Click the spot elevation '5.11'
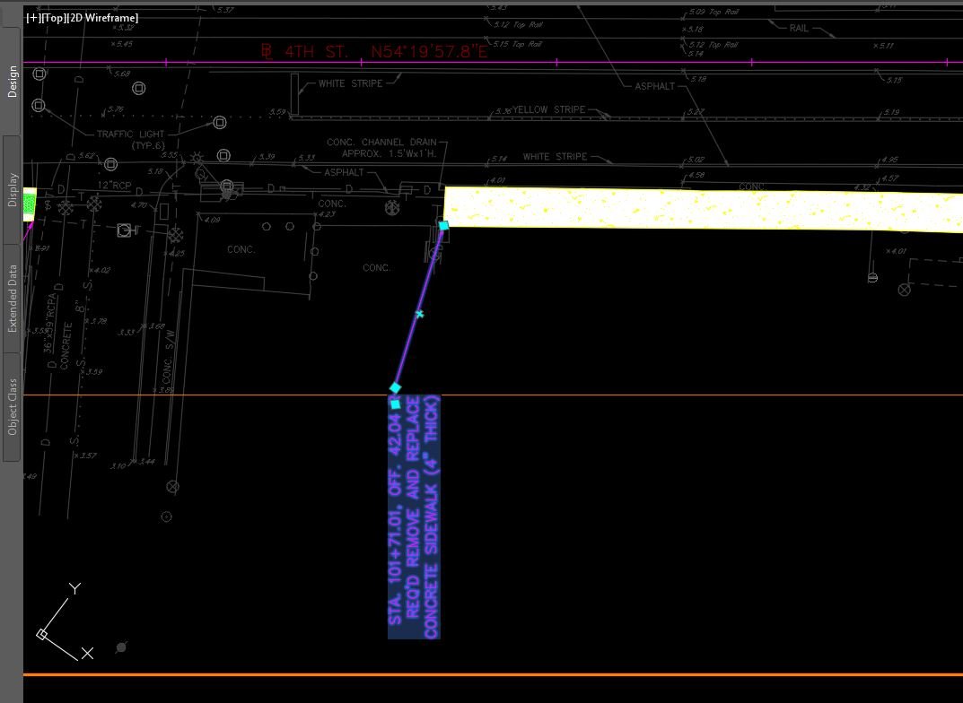963x703 pixels. point(886,46)
